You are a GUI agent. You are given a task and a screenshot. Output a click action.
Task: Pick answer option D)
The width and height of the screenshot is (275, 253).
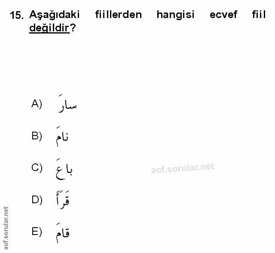(37, 200)
